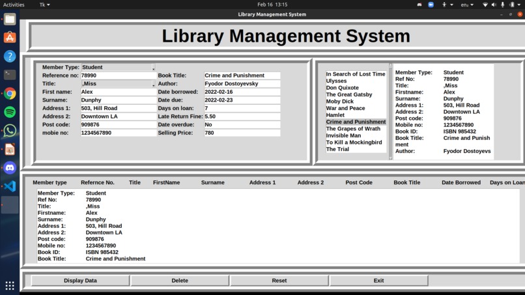Click the Exit button
Screen dimensions: 525x295
378,281
